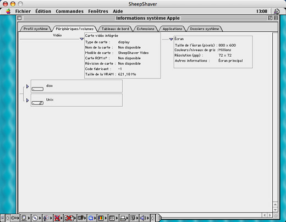Open the Commandes menu
286x222 pixels.
[69, 12]
